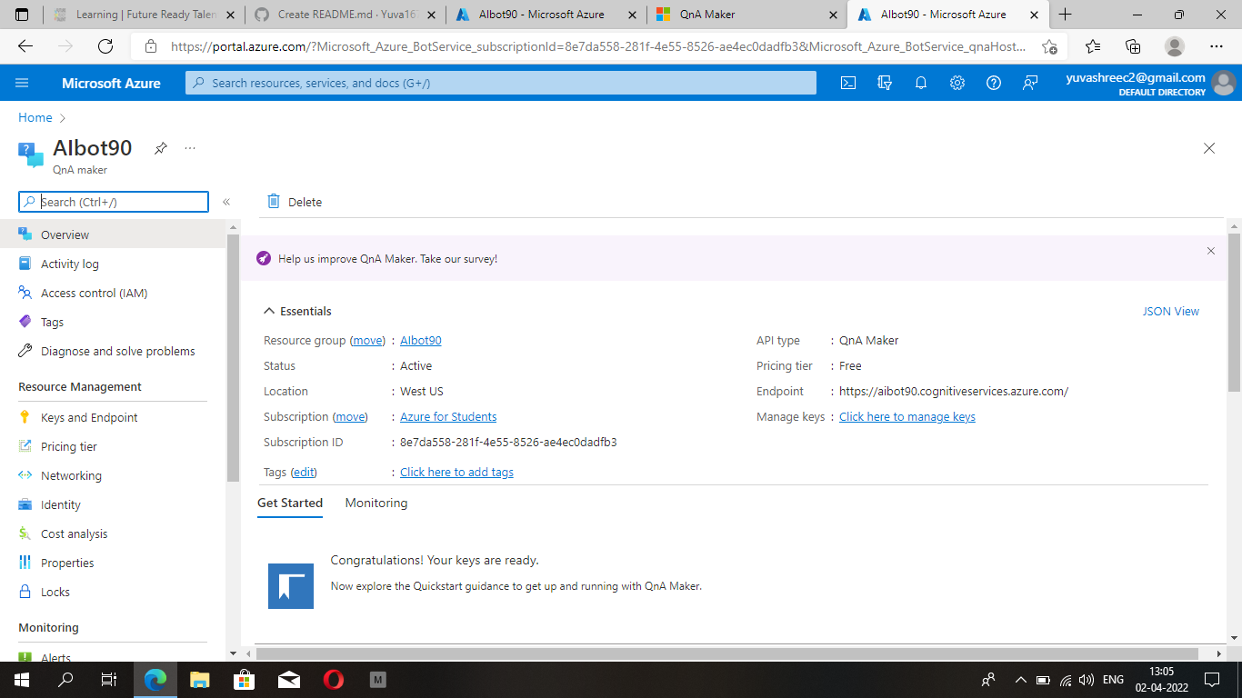Launch Cloud Shell from the top bar
The width and height of the screenshot is (1242, 698).
pyautogui.click(x=847, y=83)
